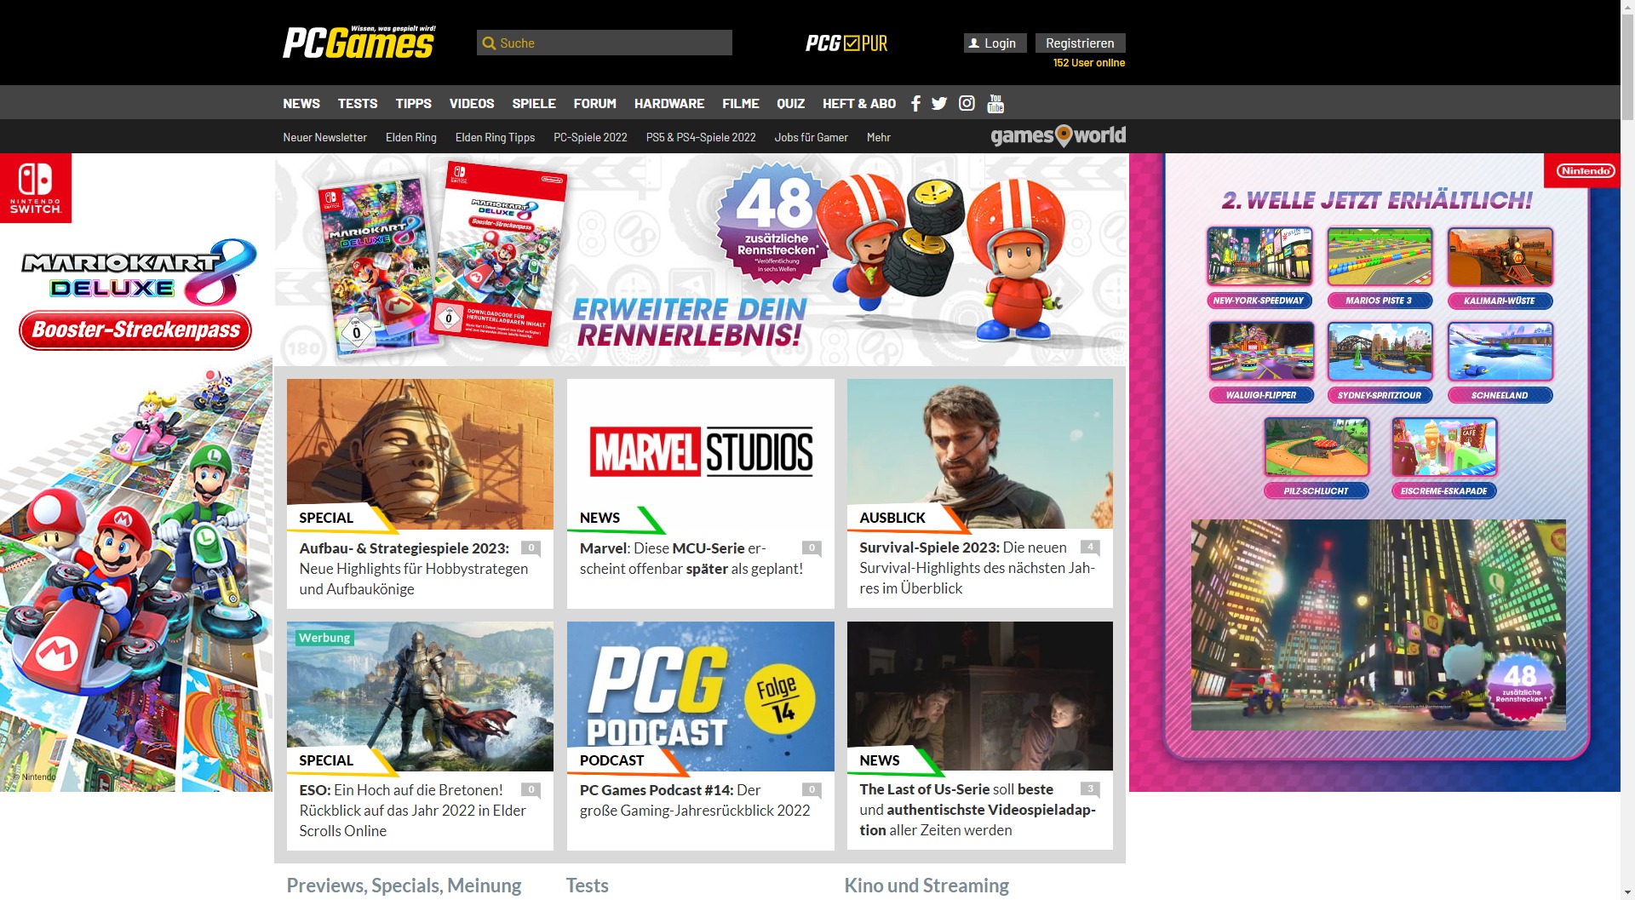Click the Registrieren button

pos(1080,43)
